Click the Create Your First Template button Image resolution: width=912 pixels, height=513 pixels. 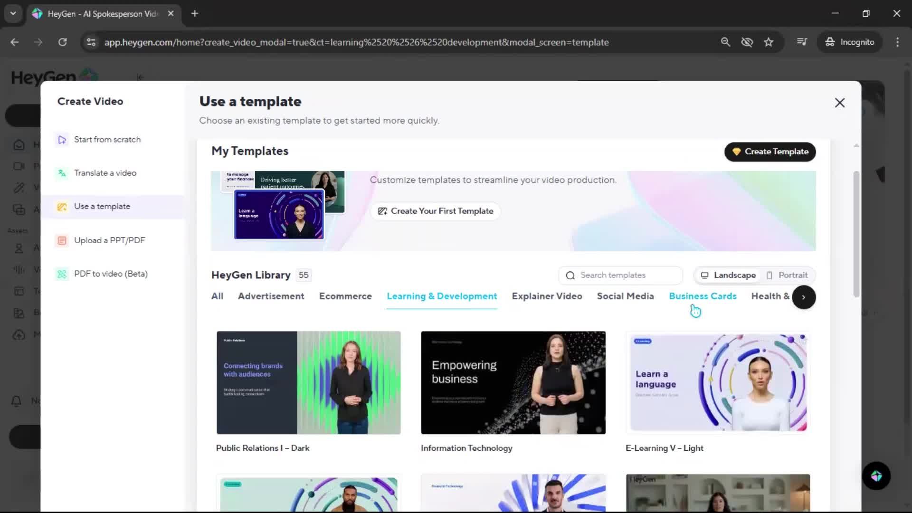pos(435,211)
